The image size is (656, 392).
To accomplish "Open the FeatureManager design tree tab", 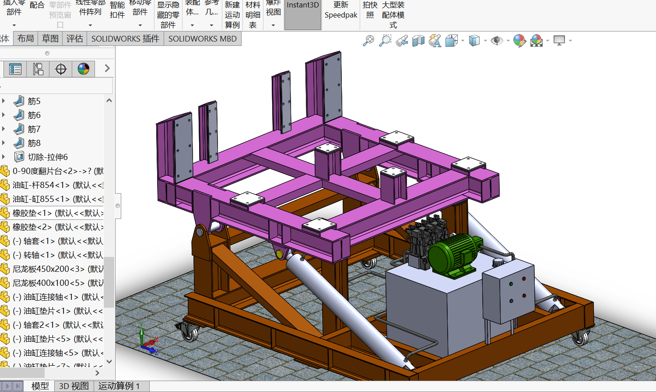I will [15, 69].
